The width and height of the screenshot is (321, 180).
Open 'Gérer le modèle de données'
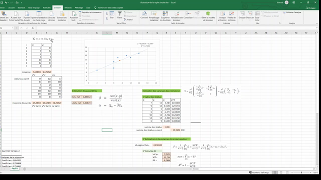point(208,16)
